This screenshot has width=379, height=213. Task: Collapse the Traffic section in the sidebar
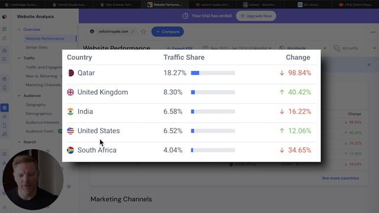point(19,58)
